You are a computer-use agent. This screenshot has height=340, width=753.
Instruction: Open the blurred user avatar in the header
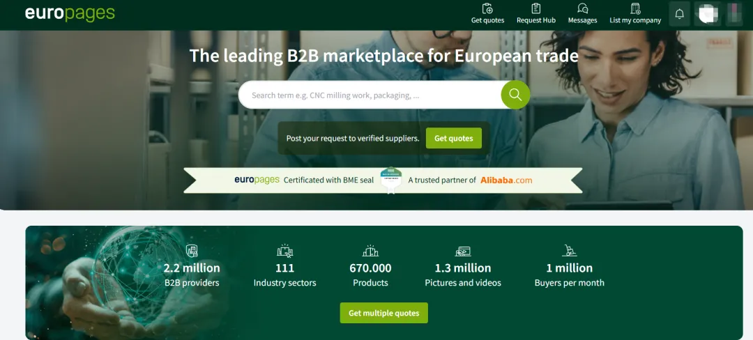(x=707, y=14)
